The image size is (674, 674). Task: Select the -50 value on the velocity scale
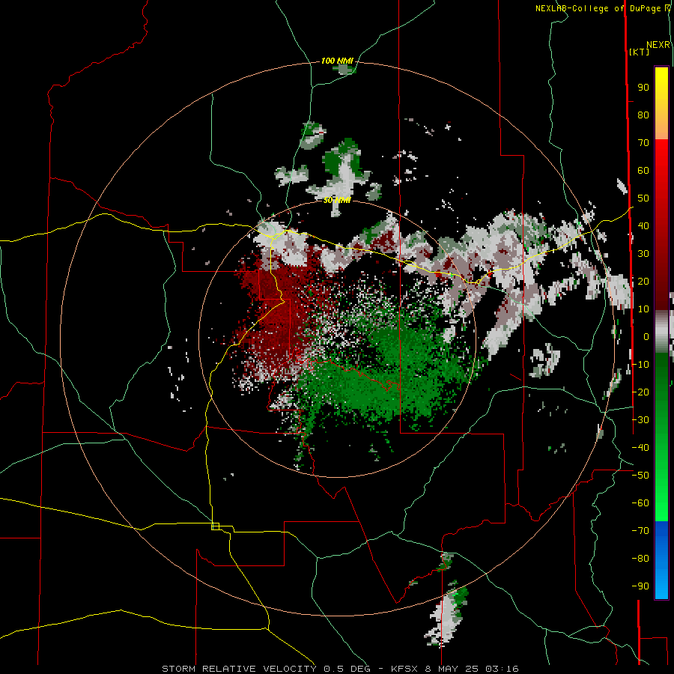(x=640, y=476)
